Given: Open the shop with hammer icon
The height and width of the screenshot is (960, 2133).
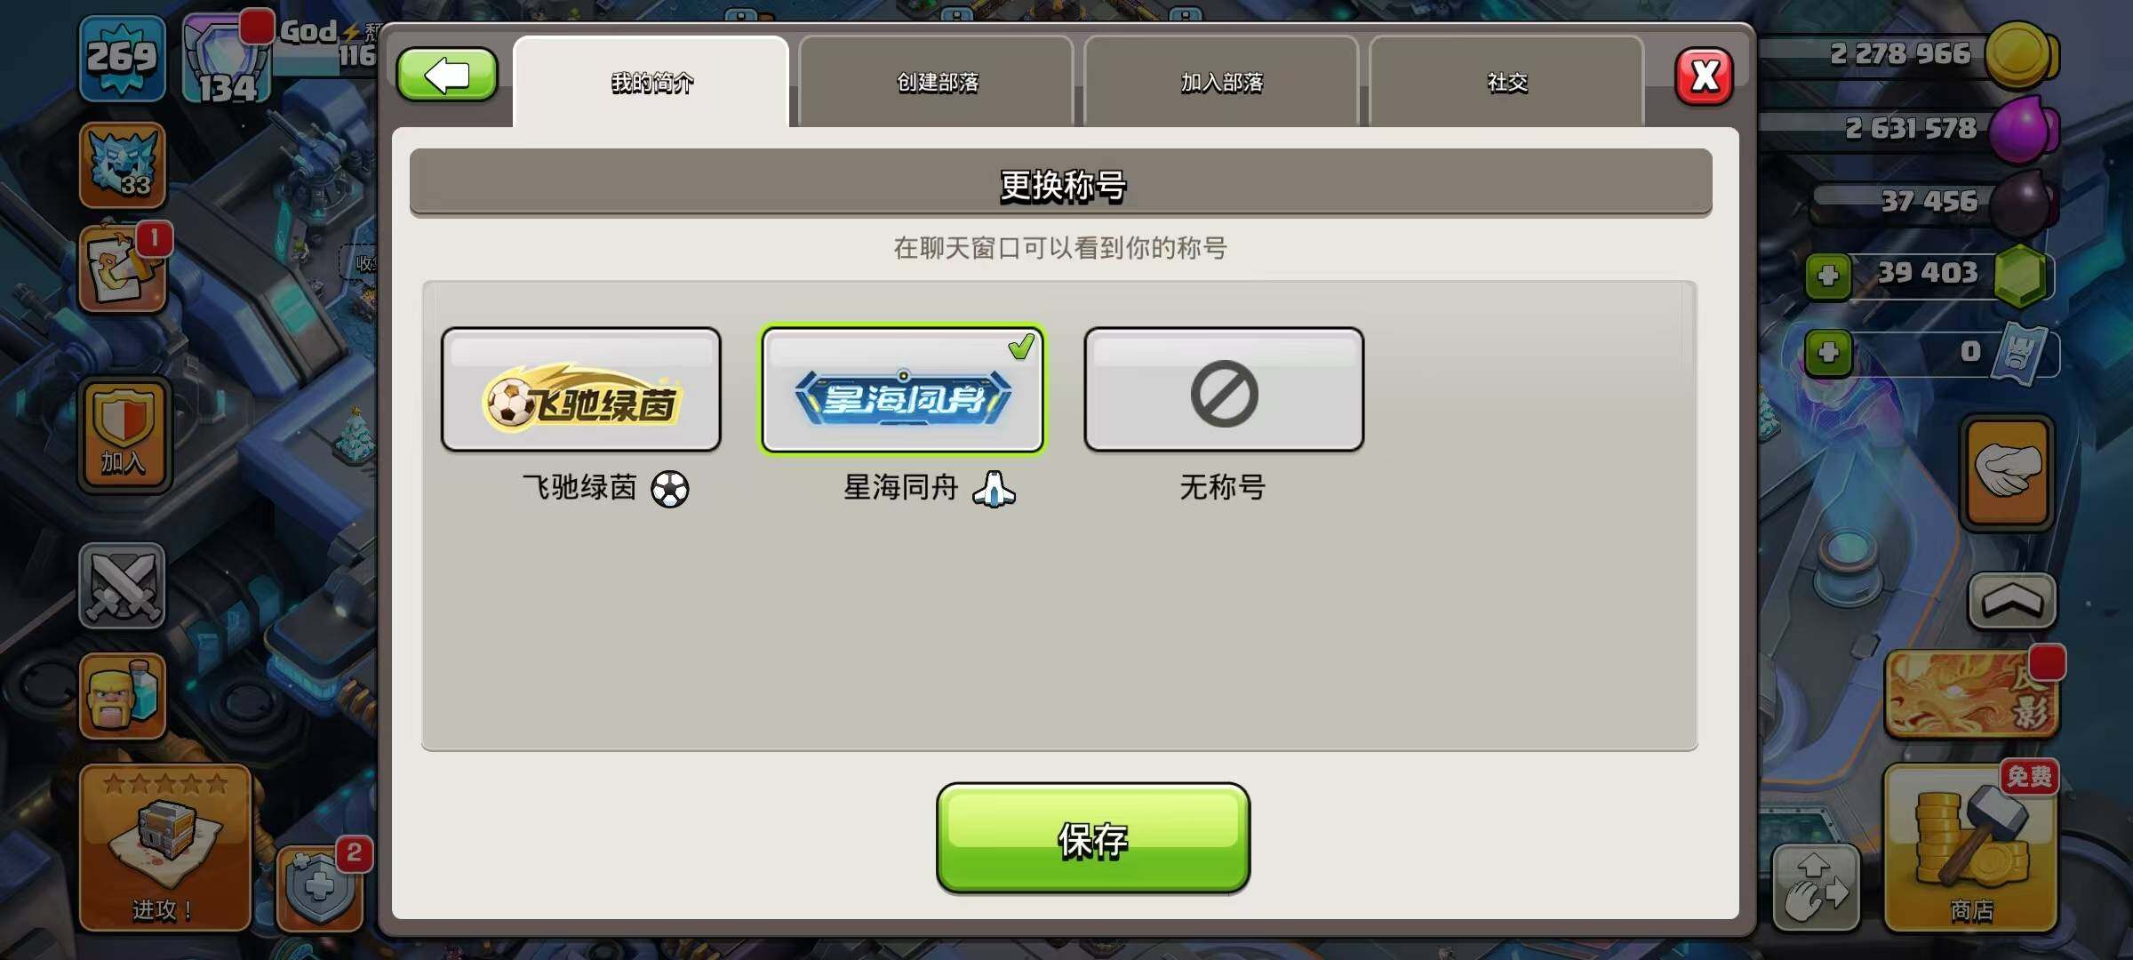Looking at the screenshot, I should pyautogui.click(x=1971, y=848).
